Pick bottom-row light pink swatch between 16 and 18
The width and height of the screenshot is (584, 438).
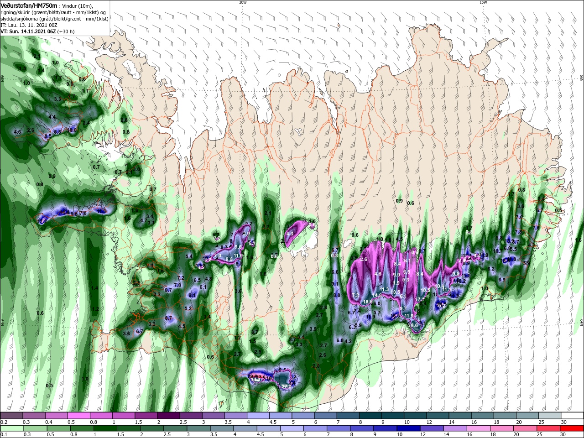[x=479, y=428]
